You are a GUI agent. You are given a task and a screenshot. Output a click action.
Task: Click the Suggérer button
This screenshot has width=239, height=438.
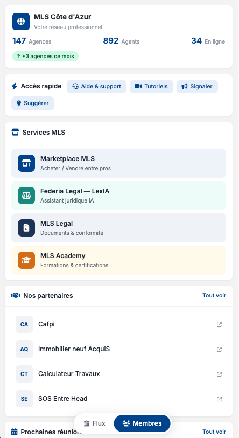click(33, 103)
